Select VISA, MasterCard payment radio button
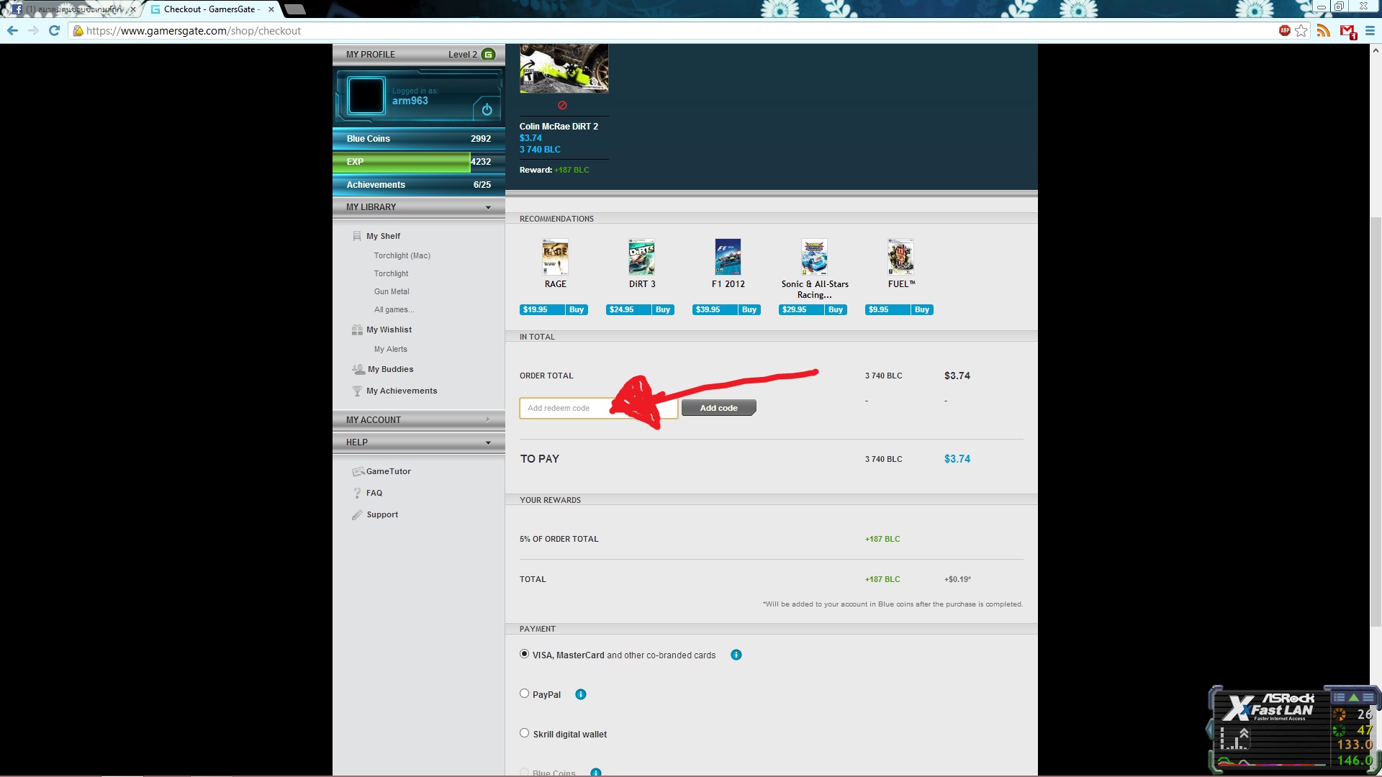This screenshot has width=1382, height=777. point(524,654)
